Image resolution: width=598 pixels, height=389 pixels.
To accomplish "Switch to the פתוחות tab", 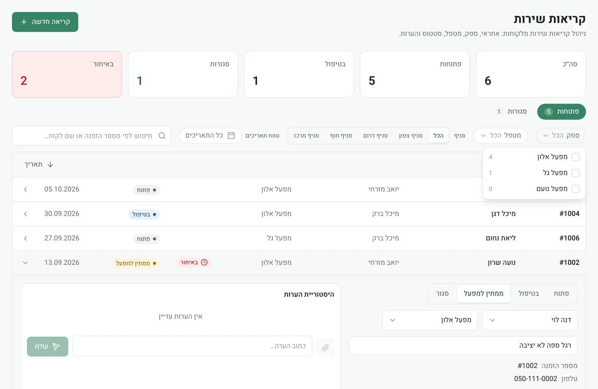I will 561,112.
